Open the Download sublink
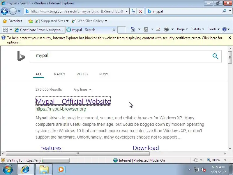233x175 pixels. tap(146, 148)
